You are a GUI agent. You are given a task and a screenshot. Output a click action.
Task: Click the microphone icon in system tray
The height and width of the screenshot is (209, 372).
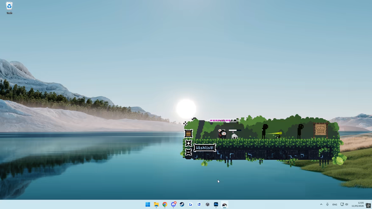327,205
